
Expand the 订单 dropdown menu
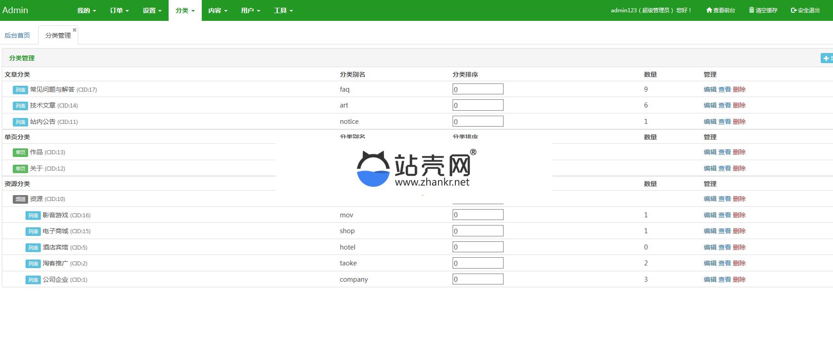click(x=119, y=10)
